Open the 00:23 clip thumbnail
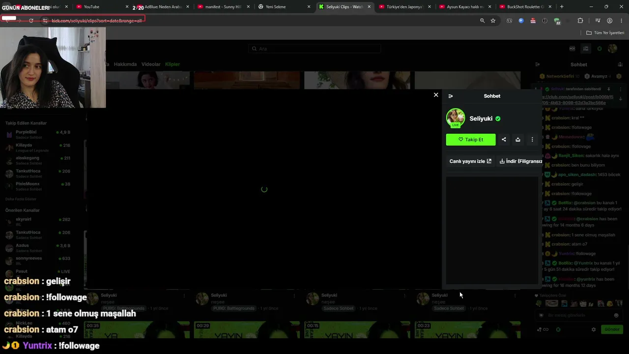 click(x=467, y=330)
